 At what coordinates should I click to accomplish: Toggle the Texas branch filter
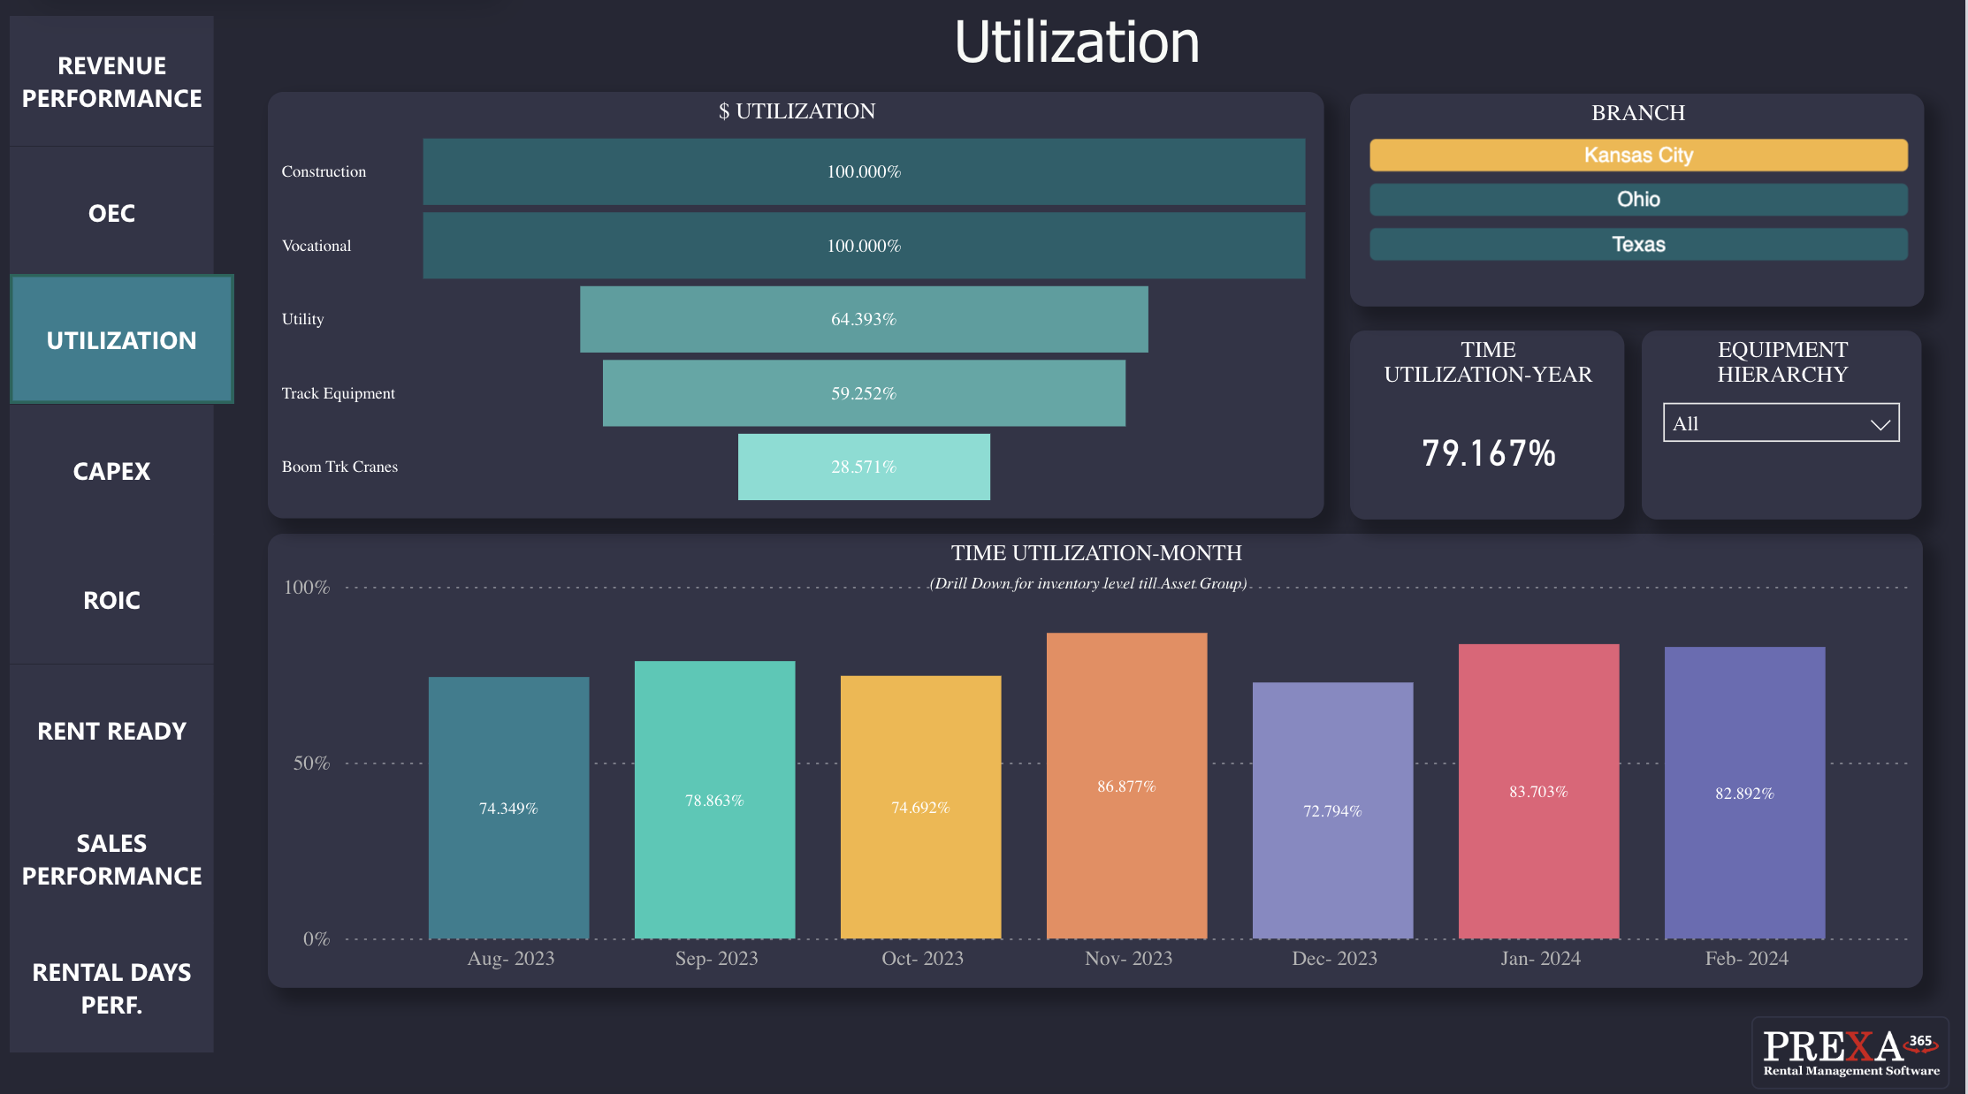(1637, 245)
